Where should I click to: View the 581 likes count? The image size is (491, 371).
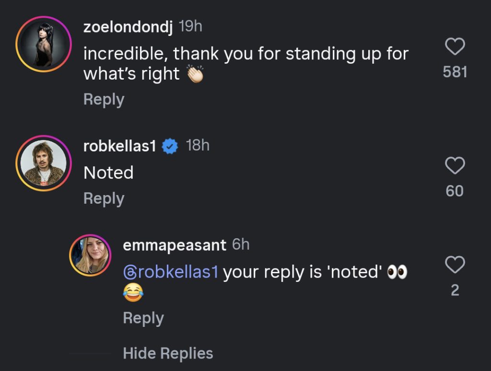(455, 72)
